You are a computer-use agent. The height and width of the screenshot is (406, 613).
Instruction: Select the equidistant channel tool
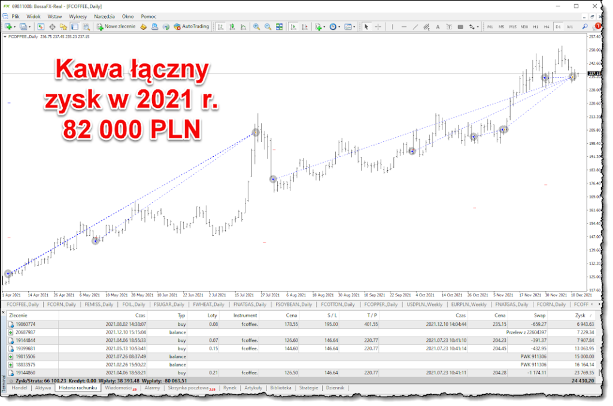pyautogui.click(x=426, y=26)
